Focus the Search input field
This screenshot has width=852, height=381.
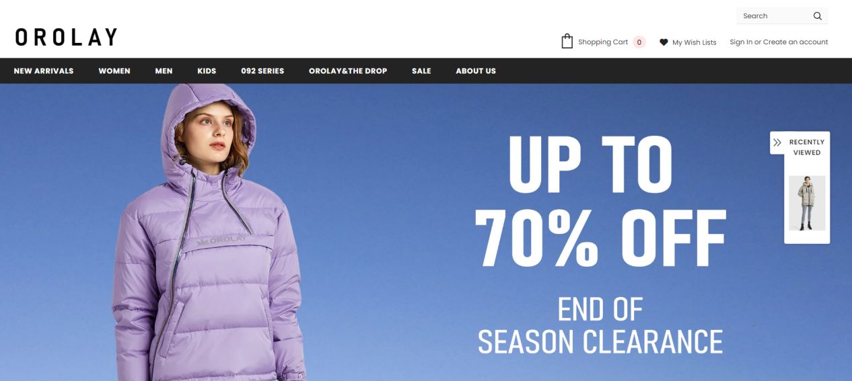point(774,16)
